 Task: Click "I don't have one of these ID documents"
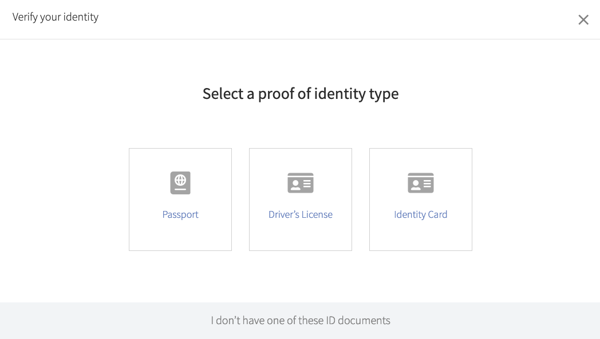[x=301, y=320]
